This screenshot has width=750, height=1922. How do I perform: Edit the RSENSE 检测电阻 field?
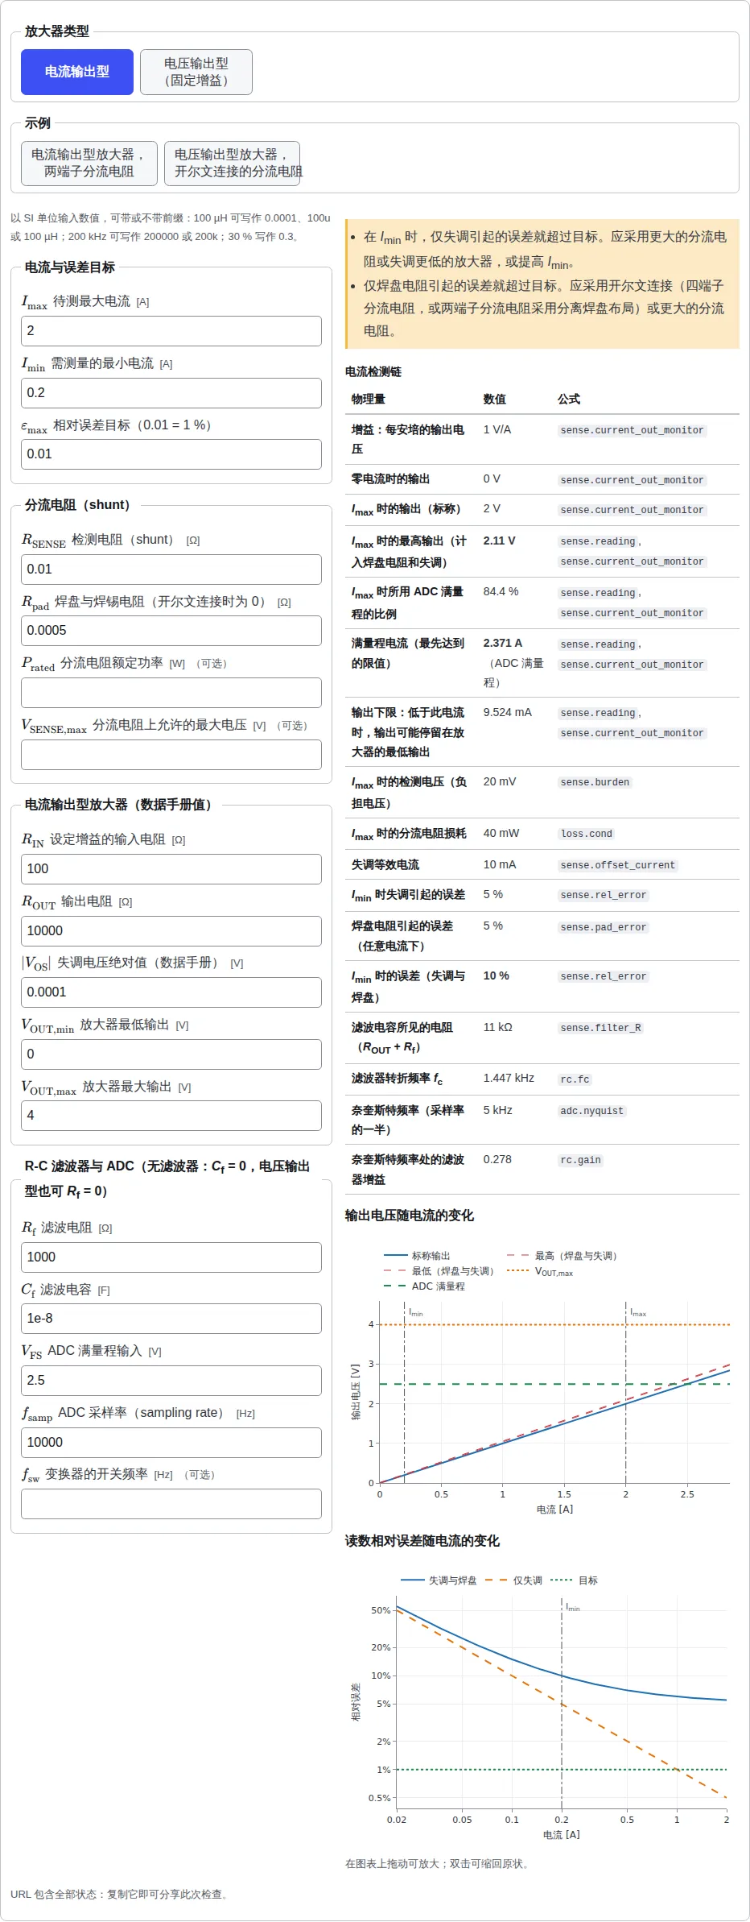click(x=171, y=570)
